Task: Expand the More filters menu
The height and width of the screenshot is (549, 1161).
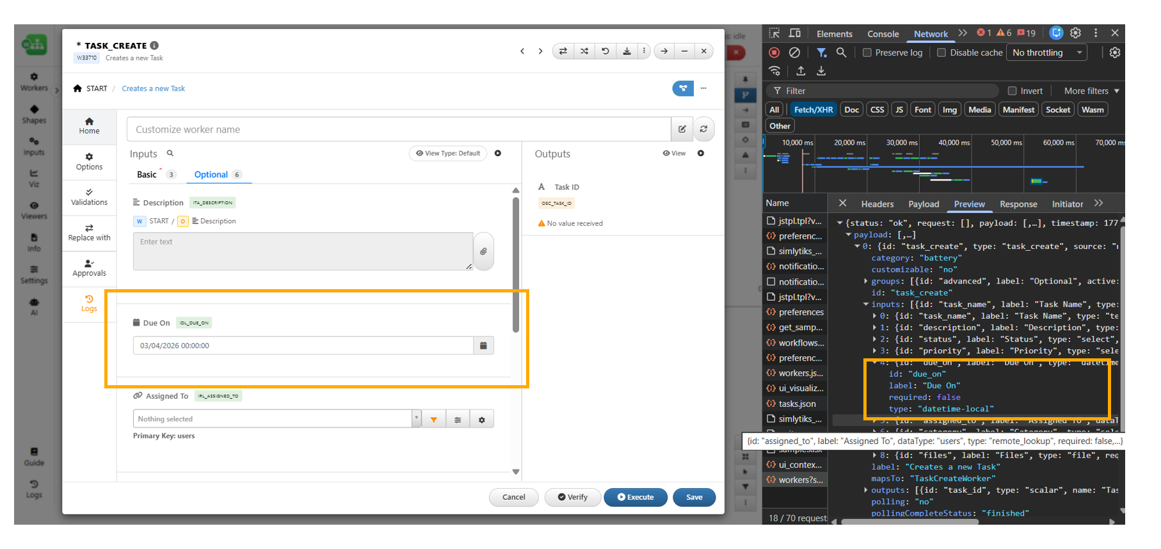Action: click(x=1091, y=91)
